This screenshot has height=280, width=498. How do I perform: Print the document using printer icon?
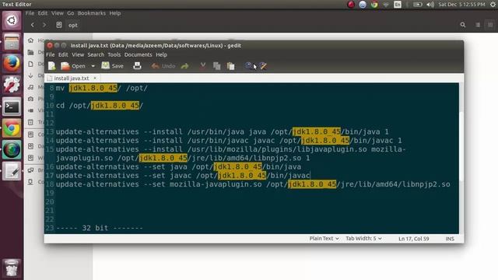(x=137, y=66)
